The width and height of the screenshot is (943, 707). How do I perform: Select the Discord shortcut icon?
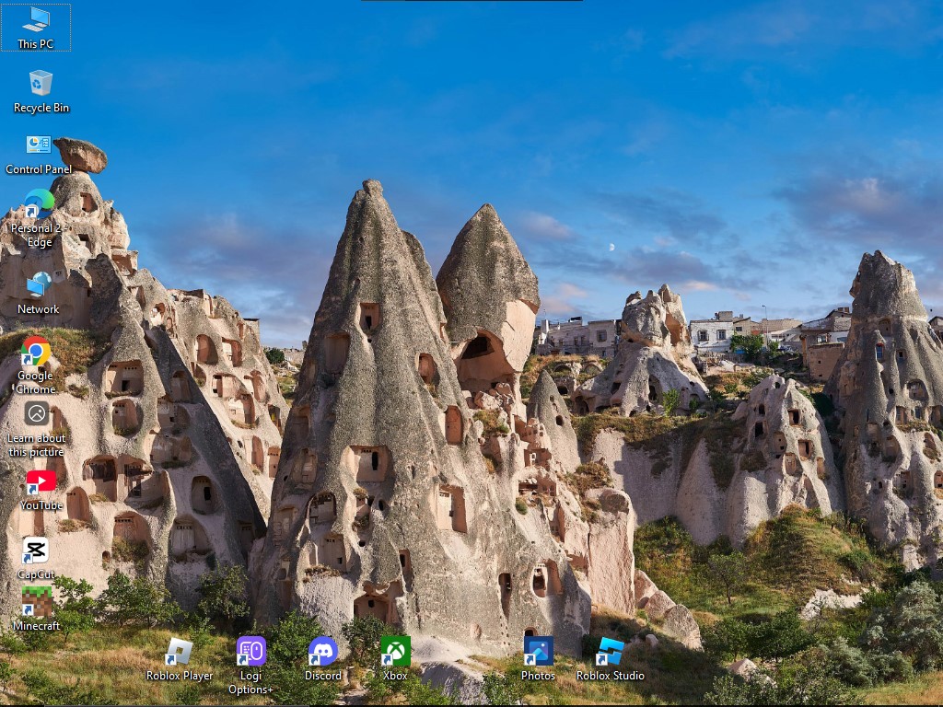pyautogui.click(x=323, y=652)
